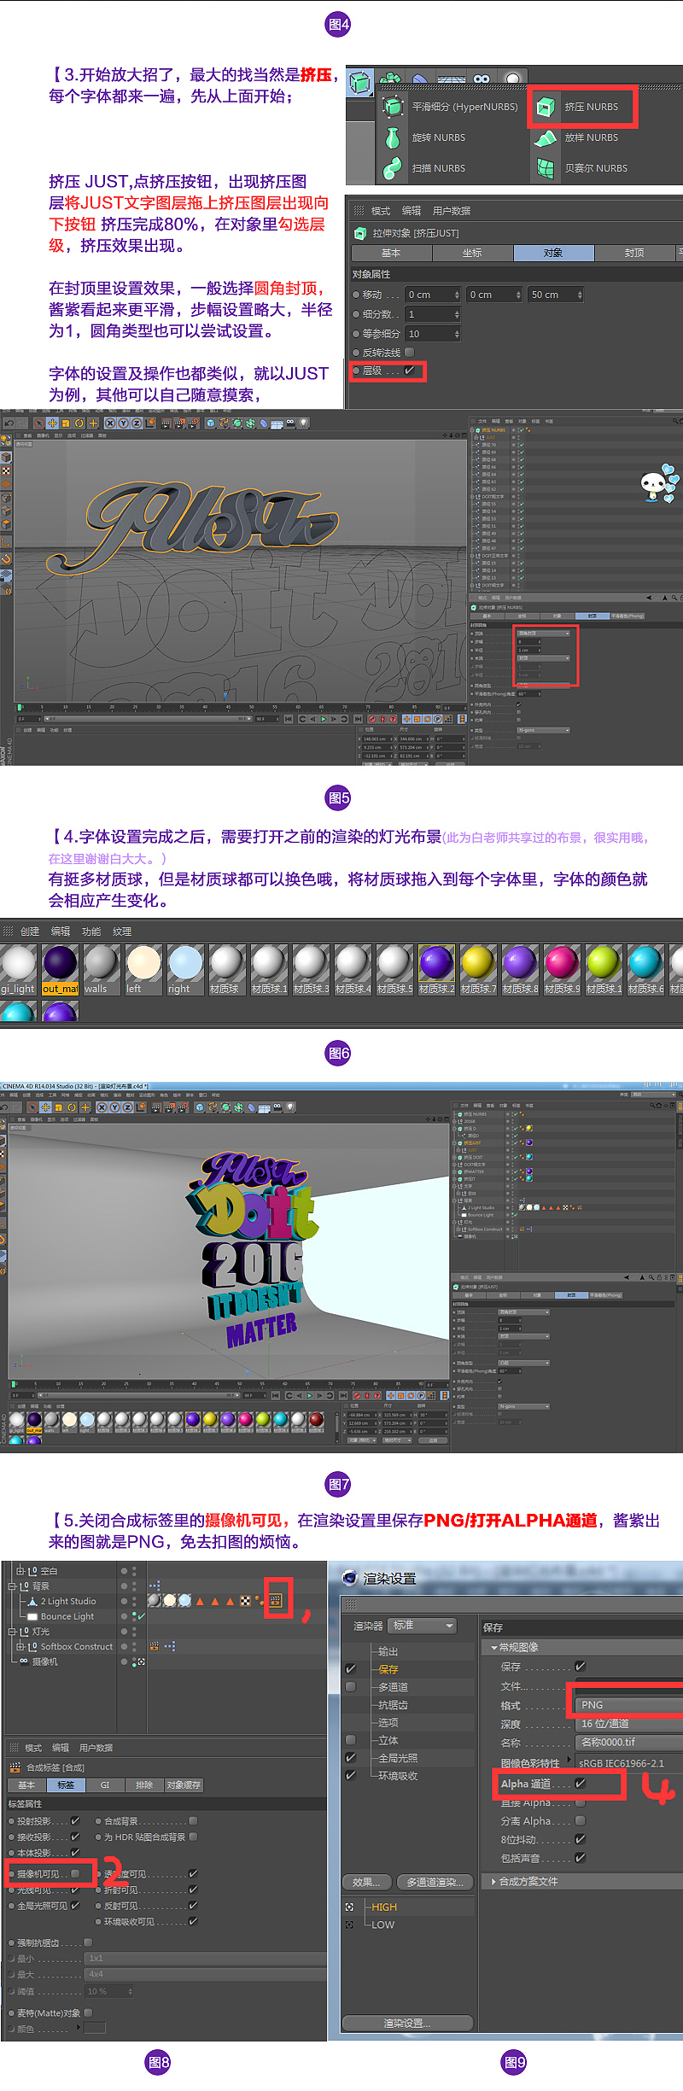
Task: Toggle the 摄像机可见 checkbox
Action: click(75, 1873)
